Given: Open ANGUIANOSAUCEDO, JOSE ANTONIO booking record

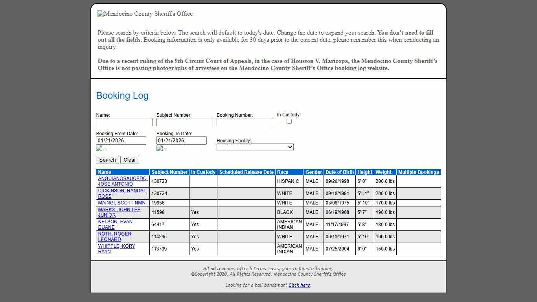Looking at the screenshot, I should (122, 181).
